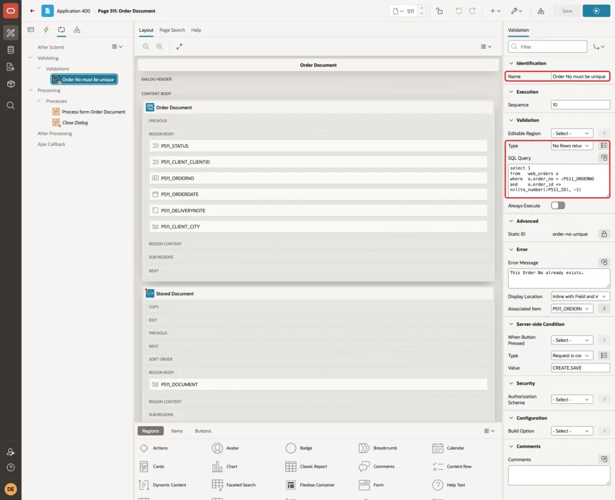Open the Editable Region select list
615x500 pixels.
[x=572, y=133]
